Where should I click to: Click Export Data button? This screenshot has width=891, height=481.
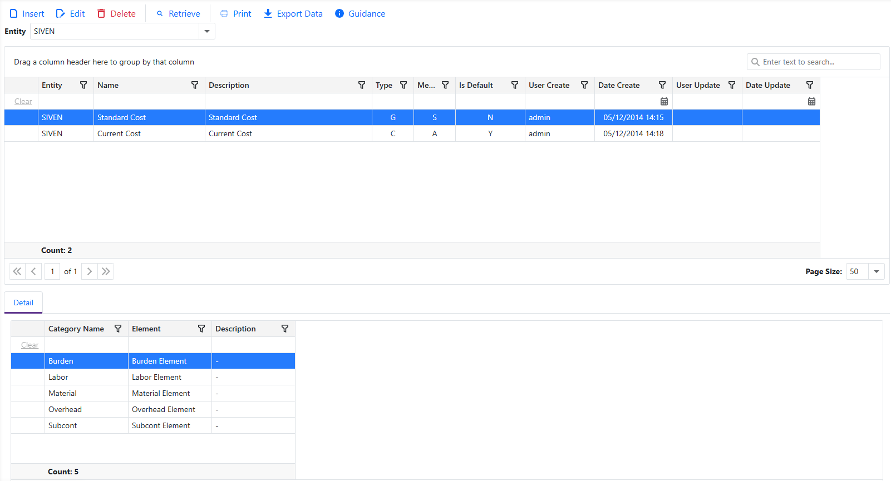[x=293, y=13]
